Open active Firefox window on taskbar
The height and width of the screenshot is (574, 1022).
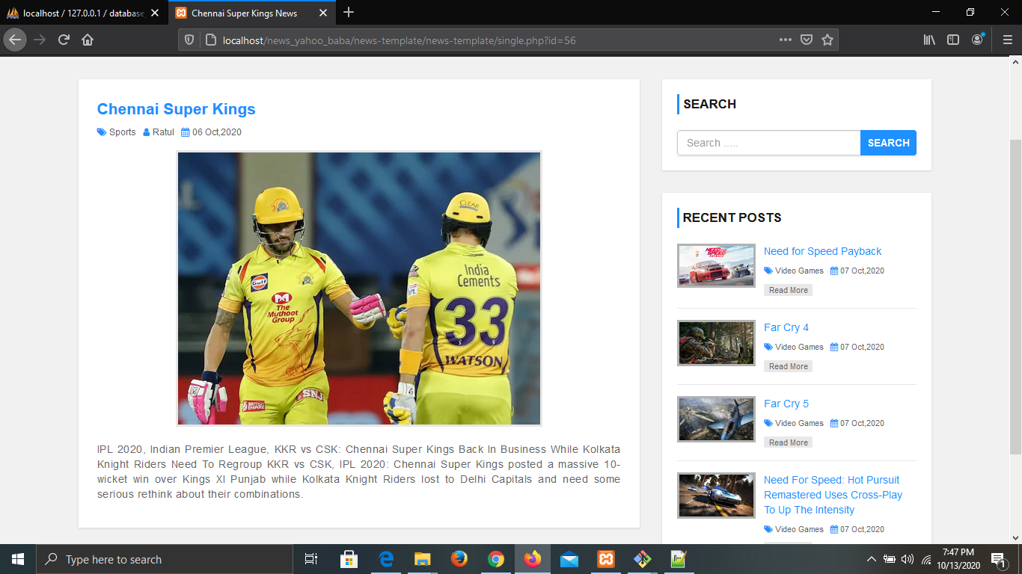tap(532, 559)
